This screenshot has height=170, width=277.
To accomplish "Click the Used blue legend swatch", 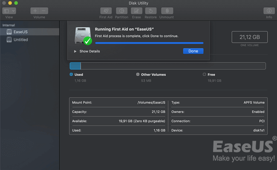I will pyautogui.click(x=71, y=74).
